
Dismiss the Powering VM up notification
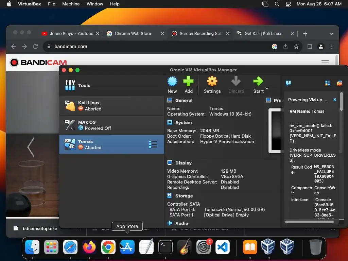[x=335, y=100]
